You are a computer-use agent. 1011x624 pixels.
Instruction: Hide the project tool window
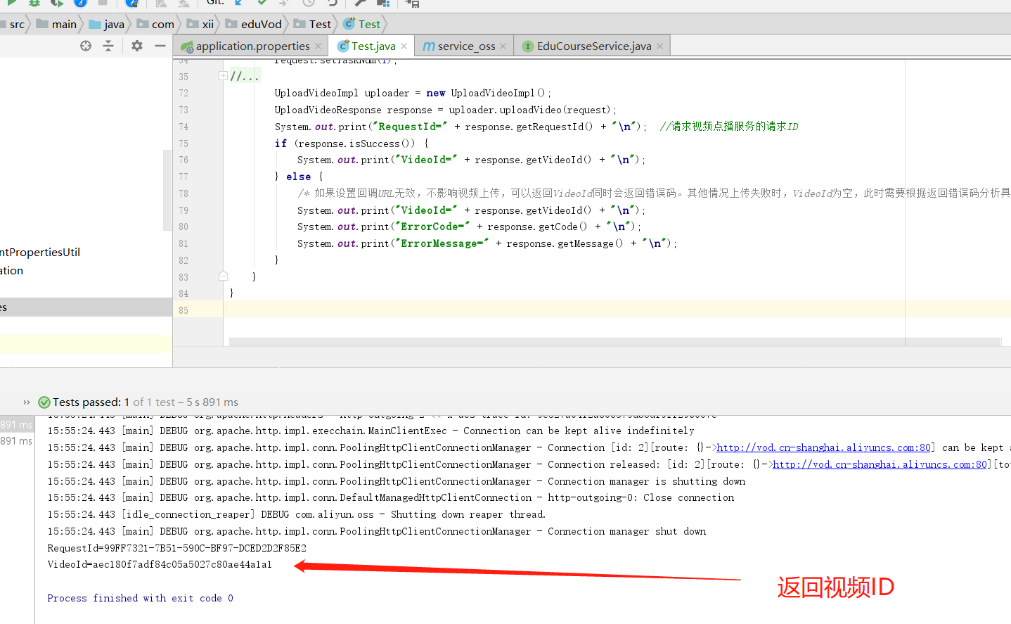click(x=160, y=46)
